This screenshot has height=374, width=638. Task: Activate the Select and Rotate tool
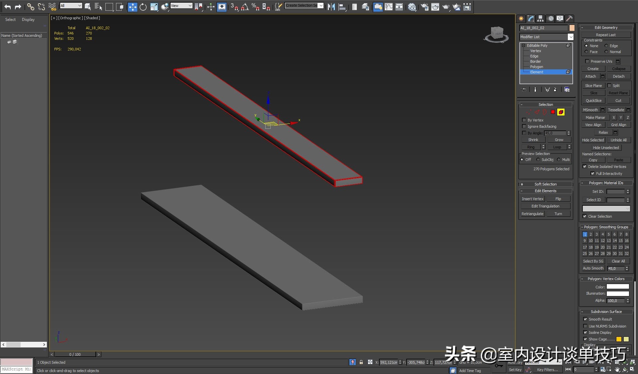click(x=143, y=7)
